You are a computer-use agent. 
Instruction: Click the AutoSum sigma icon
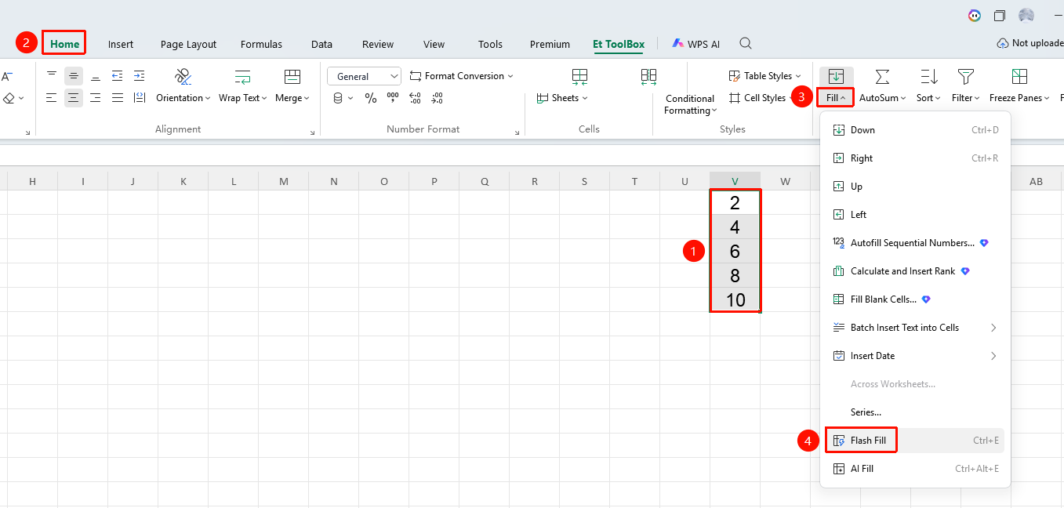pyautogui.click(x=882, y=77)
